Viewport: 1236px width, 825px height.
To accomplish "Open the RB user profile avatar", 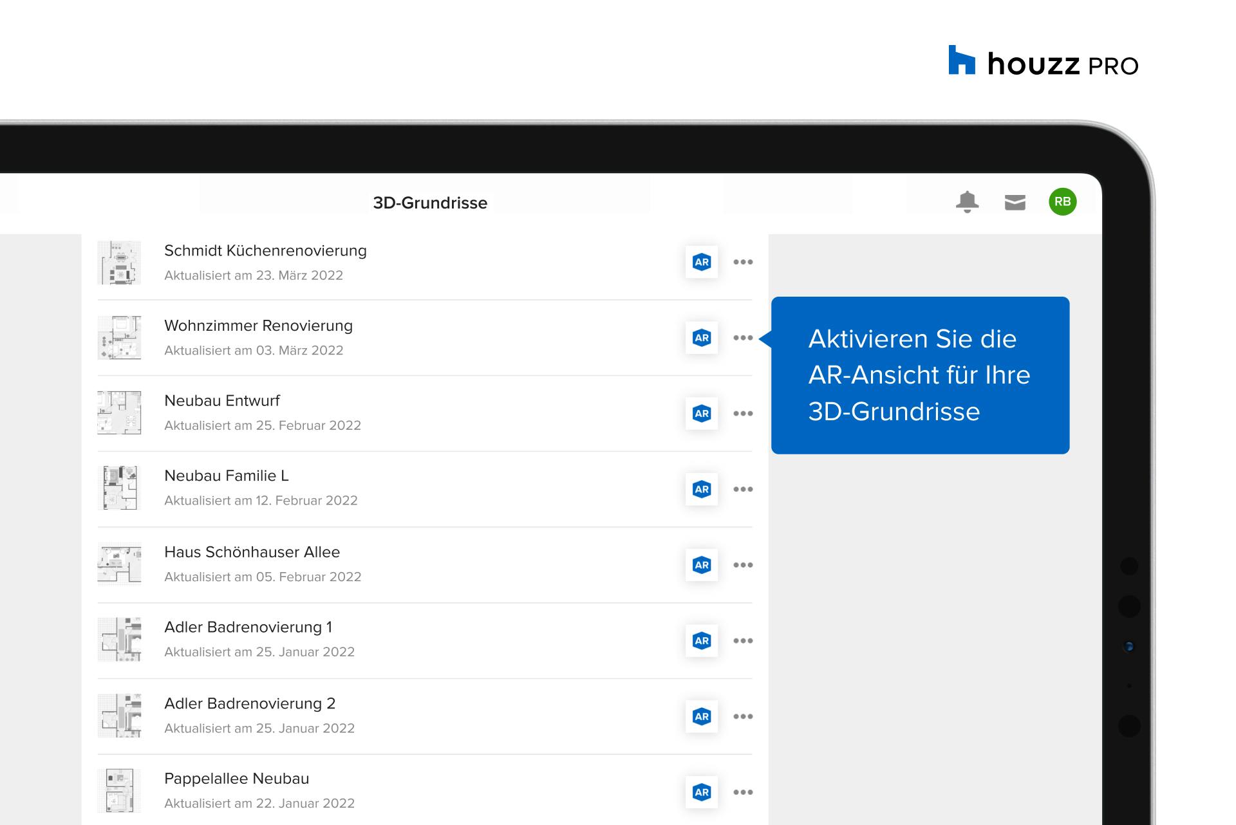I will click(x=1062, y=202).
